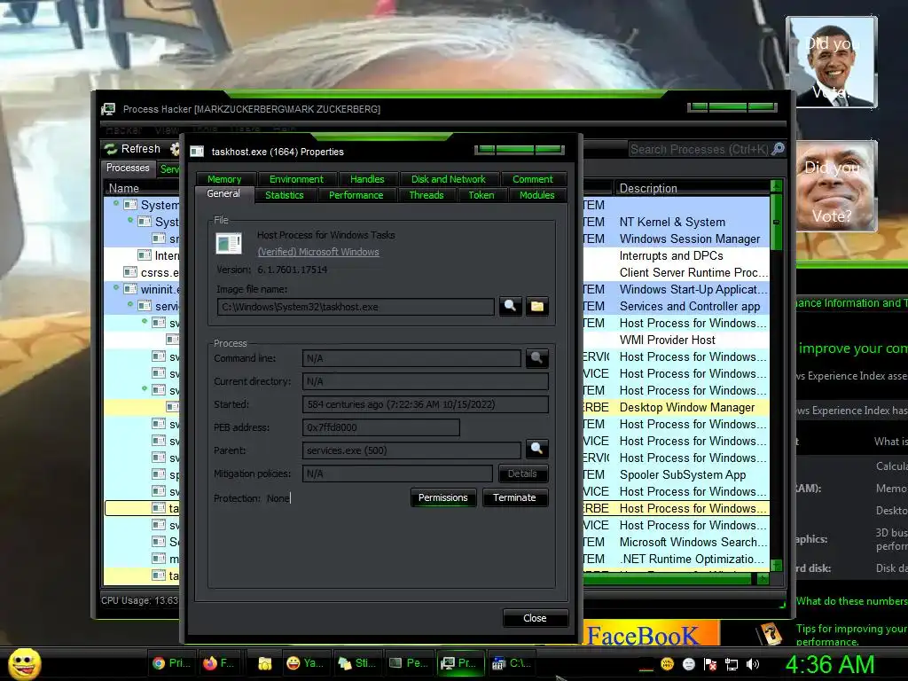Click the "What do these numbers" link
The width and height of the screenshot is (908, 681).
point(851,601)
